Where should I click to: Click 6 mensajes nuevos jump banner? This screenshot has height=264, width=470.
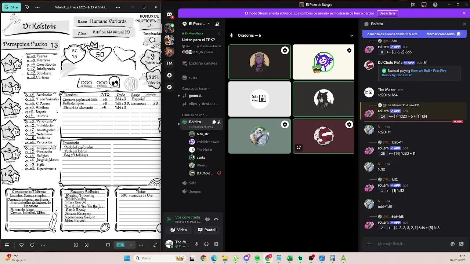393,34
